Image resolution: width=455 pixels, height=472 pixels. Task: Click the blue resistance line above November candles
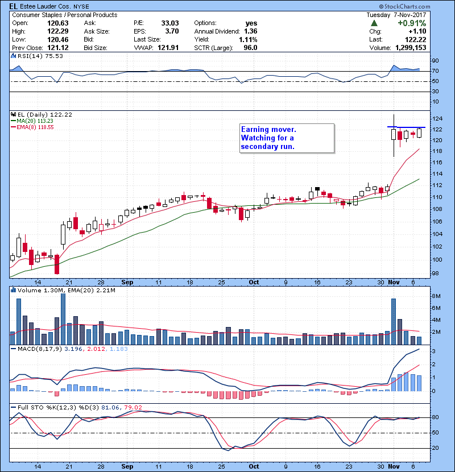point(406,127)
